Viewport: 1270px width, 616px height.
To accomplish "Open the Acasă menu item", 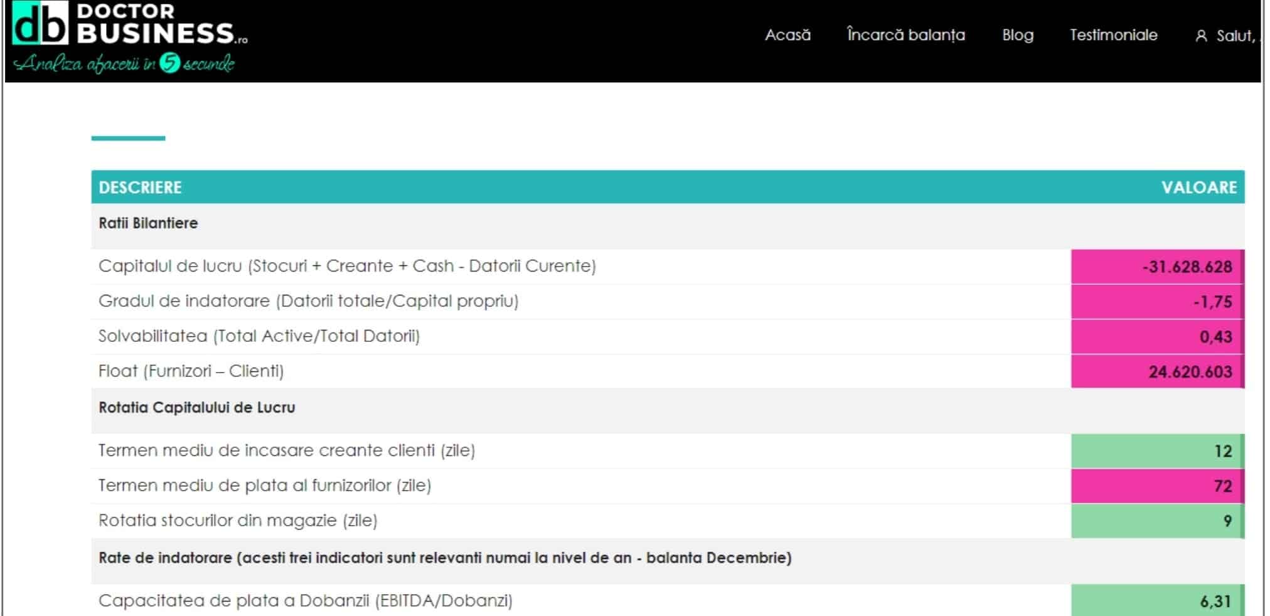I will 787,35.
